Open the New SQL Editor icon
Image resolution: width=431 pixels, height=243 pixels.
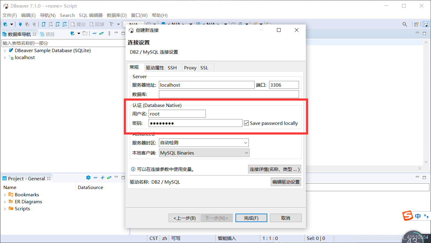58,24
